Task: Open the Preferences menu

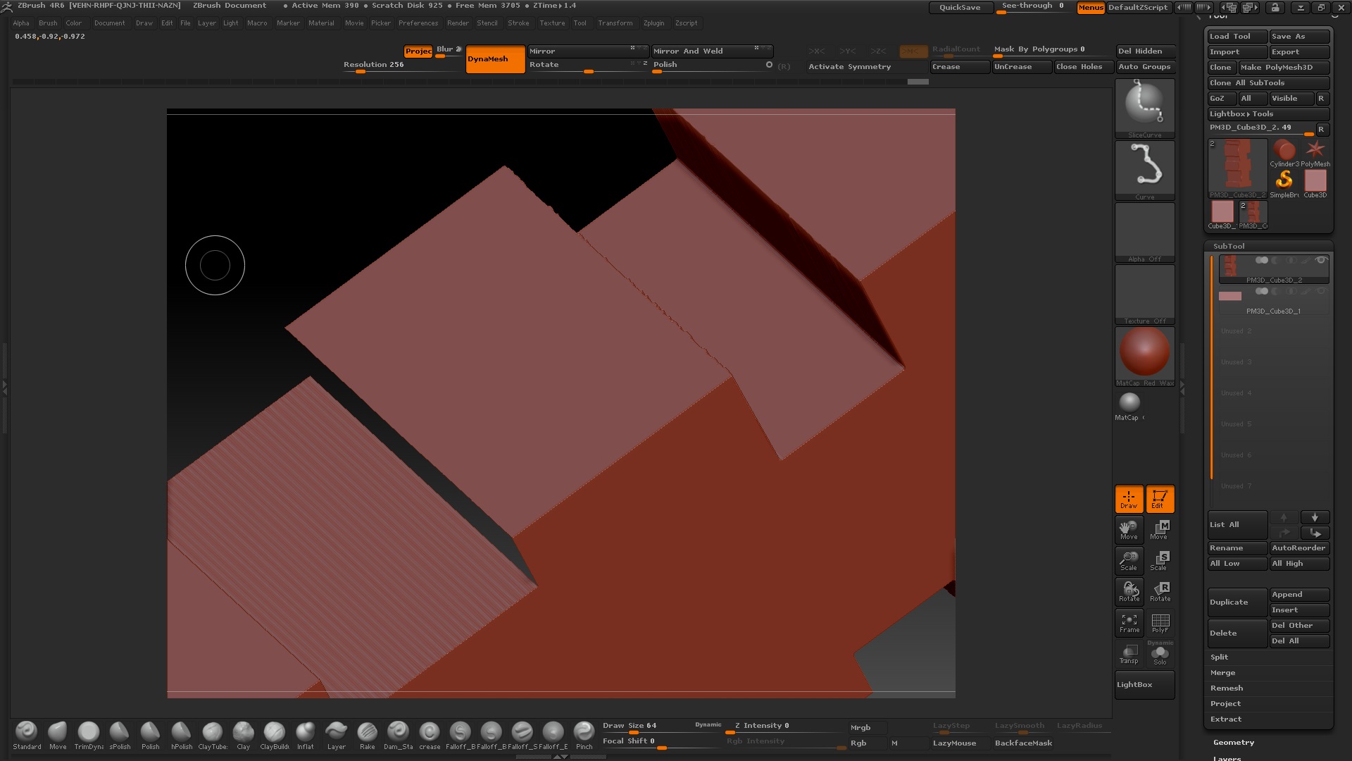Action: [x=418, y=23]
